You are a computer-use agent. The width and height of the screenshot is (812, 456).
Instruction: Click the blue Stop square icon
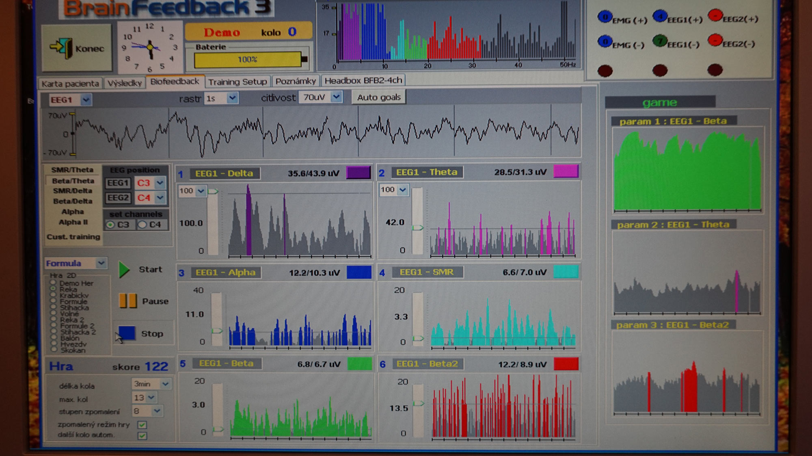coord(126,333)
